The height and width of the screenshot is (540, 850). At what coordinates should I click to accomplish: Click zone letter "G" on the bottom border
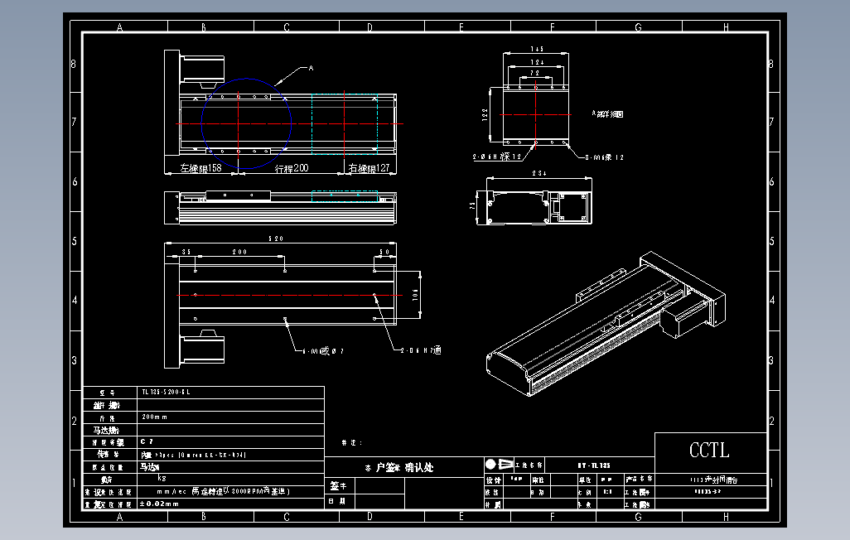(x=638, y=517)
